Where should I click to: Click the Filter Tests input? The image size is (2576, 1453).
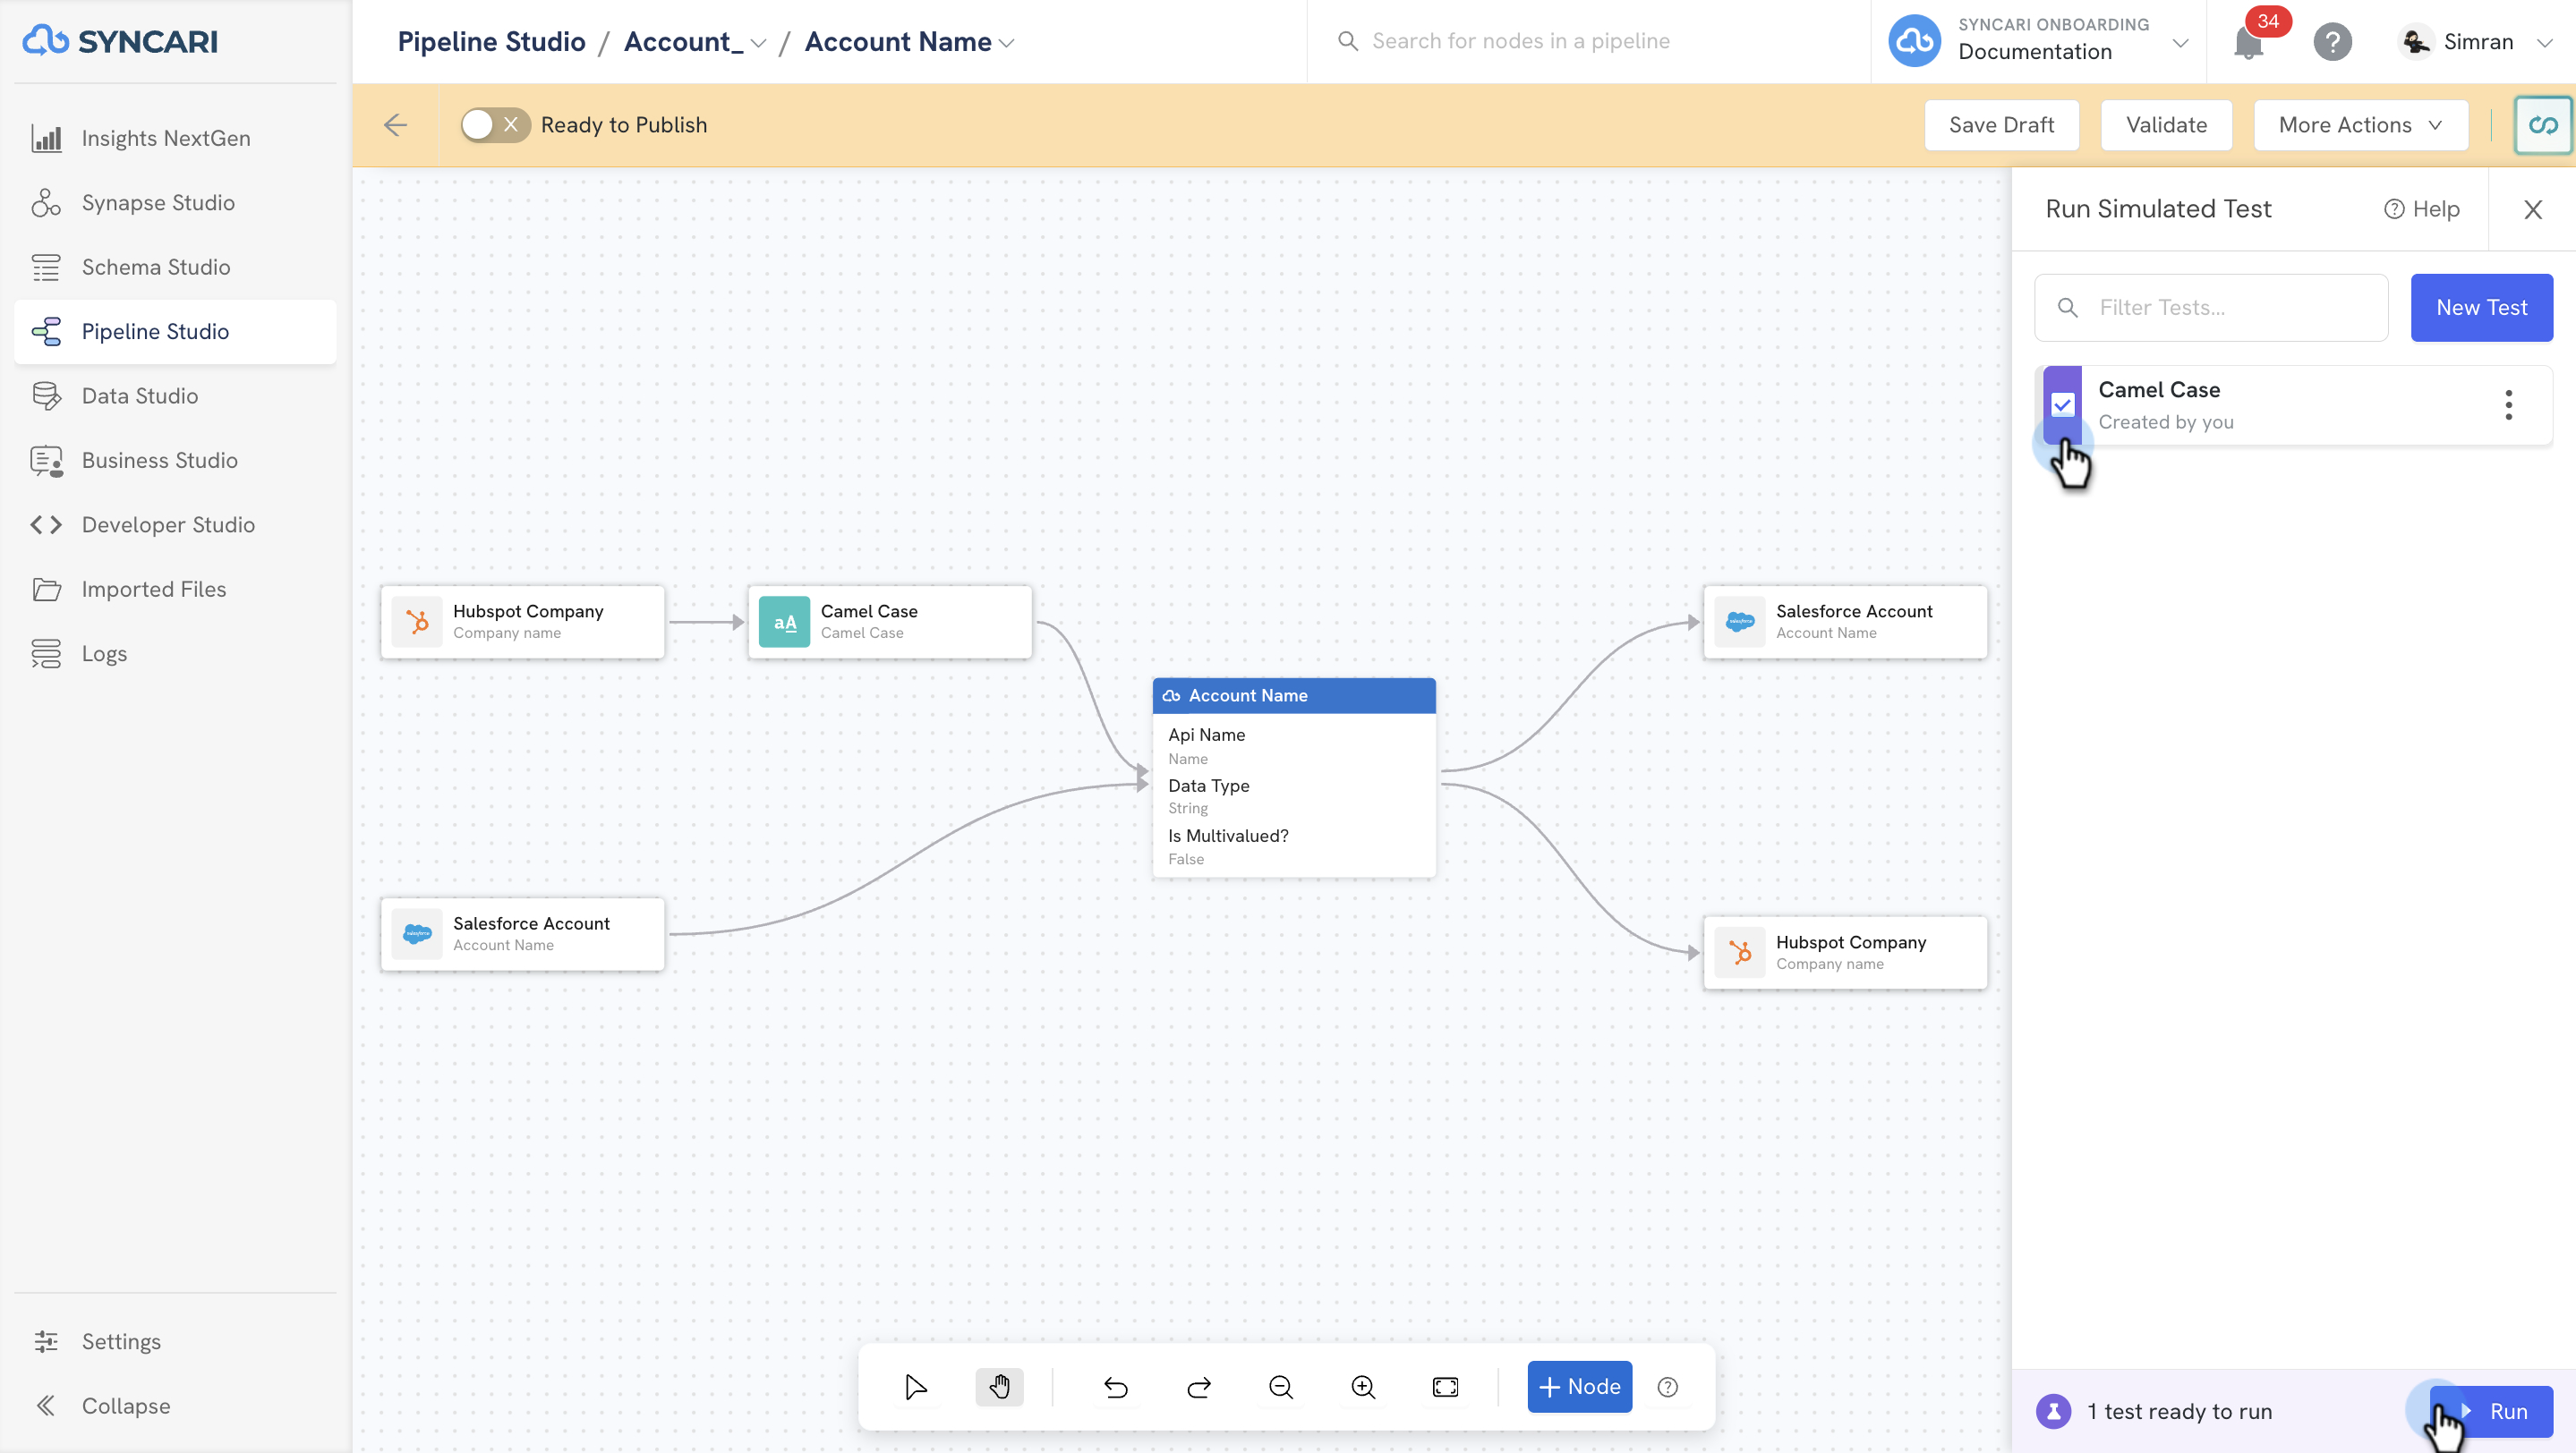point(2211,308)
